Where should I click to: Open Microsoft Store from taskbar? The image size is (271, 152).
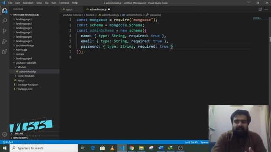pyautogui.click(x=102, y=148)
